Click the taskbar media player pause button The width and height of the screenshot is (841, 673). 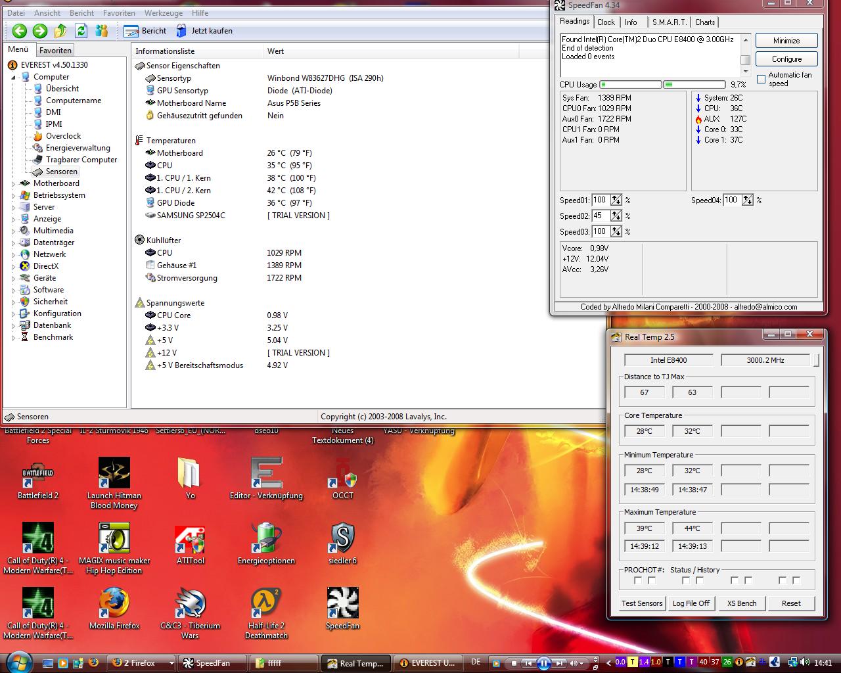coord(543,663)
